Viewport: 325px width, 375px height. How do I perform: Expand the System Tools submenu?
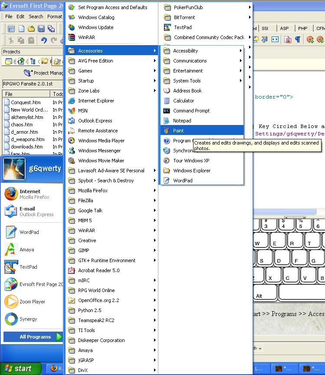coord(187,81)
